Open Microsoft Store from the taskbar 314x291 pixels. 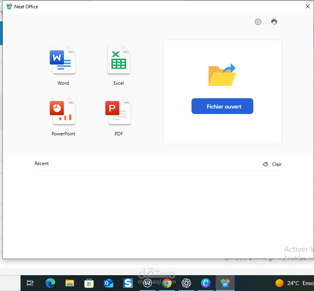point(89,283)
